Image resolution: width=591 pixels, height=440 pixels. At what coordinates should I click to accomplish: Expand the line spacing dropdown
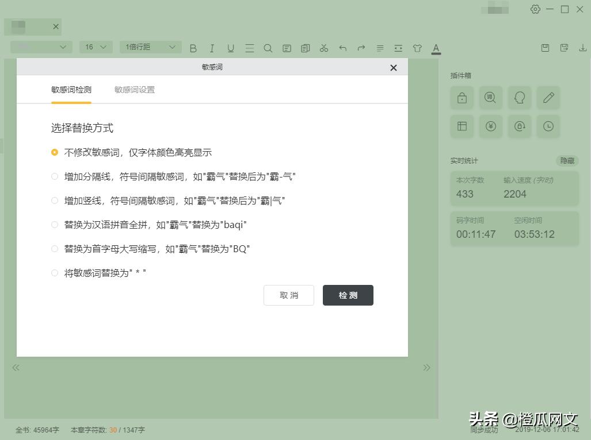[x=150, y=47]
